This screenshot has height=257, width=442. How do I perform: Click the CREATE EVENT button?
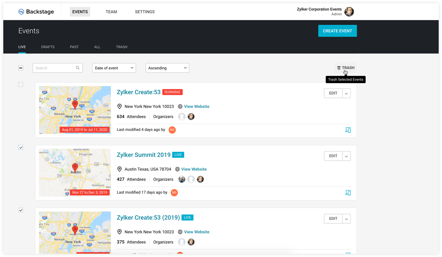(x=337, y=31)
